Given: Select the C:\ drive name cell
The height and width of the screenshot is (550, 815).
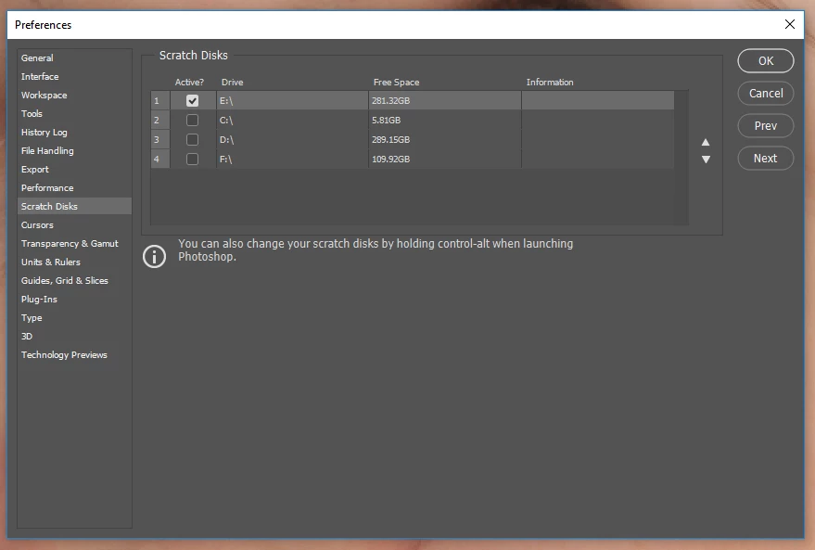Looking at the screenshot, I should 292,120.
